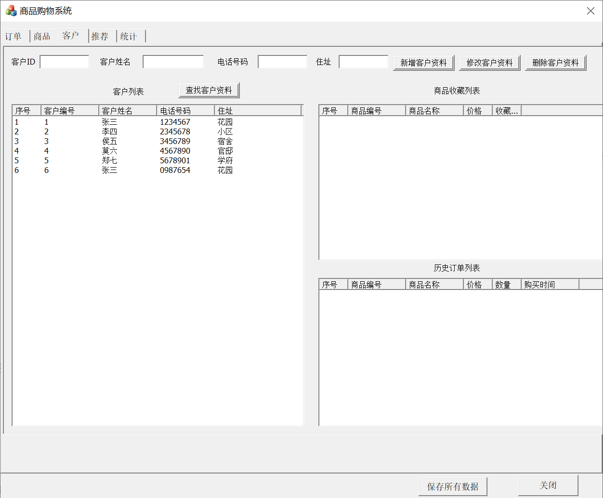Select the customer row 侯五
The image size is (603, 498).
click(x=157, y=141)
